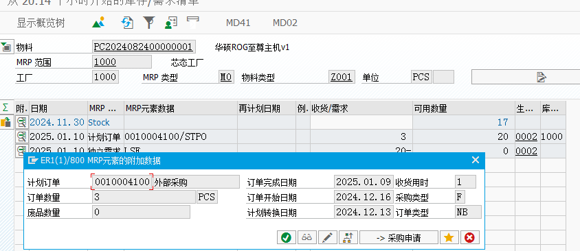Open details icon for planned order row
The height and width of the screenshot is (251, 580).
pyautogui.click(x=22, y=137)
